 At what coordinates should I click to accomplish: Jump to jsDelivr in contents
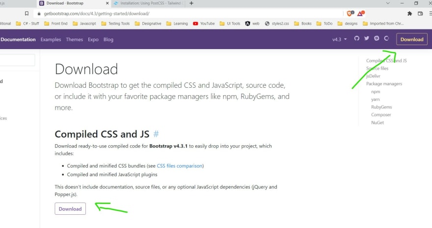click(x=373, y=76)
